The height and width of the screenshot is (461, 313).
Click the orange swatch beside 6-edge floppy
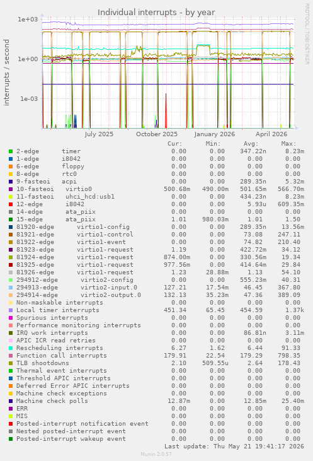pos(11,166)
